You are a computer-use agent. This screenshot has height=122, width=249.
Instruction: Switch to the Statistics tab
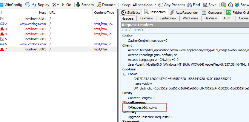tap(131, 13)
